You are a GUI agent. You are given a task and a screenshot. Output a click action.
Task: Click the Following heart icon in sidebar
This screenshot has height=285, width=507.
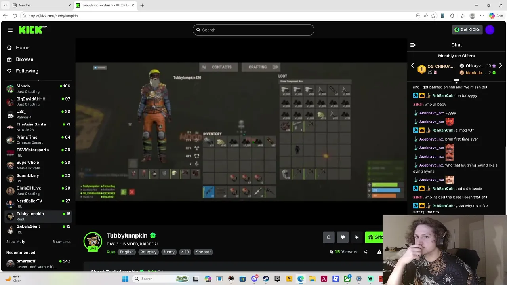9,71
